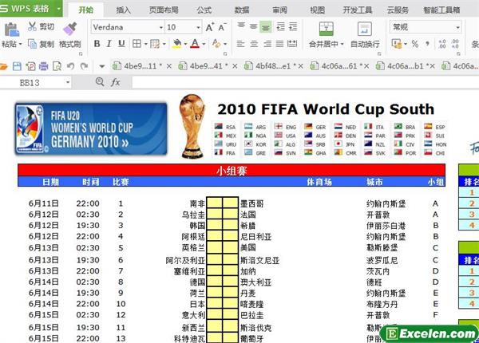
Task: Open the 插入 ribbon tab
Action: point(124,10)
